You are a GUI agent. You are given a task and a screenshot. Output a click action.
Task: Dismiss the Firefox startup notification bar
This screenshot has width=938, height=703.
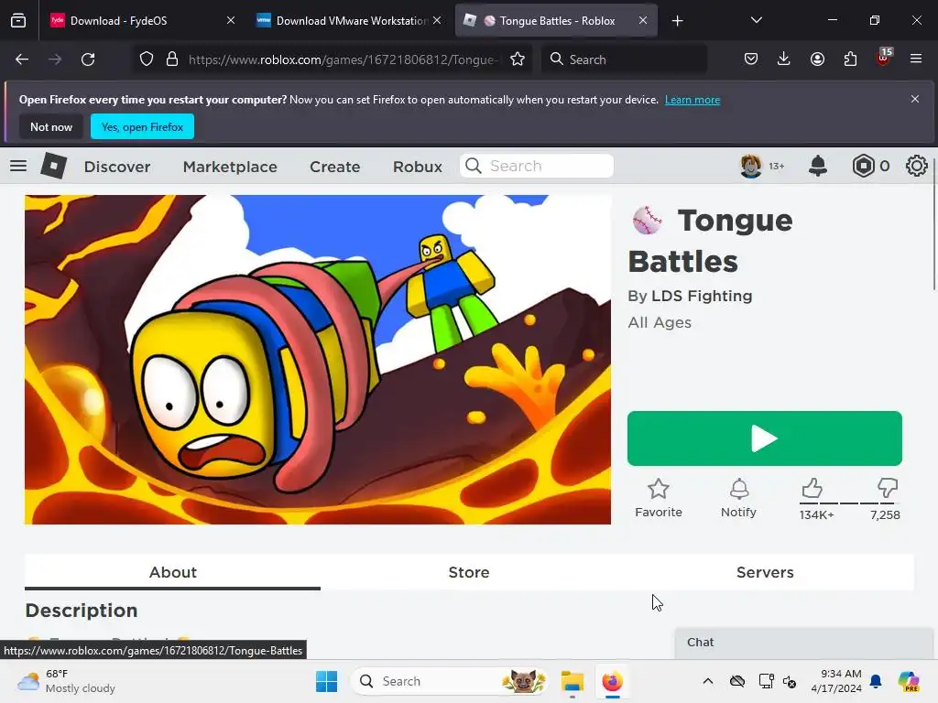coord(915,99)
